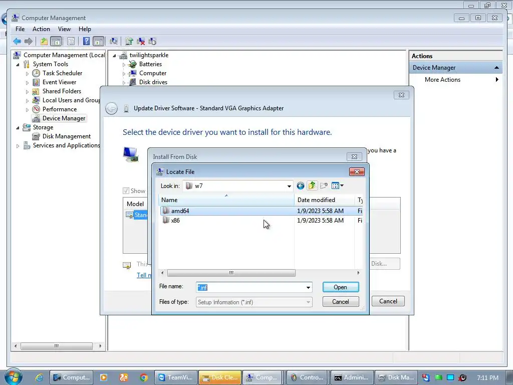Expand the Batteries device category
Image resolution: width=513 pixels, height=385 pixels.
[x=124, y=65]
